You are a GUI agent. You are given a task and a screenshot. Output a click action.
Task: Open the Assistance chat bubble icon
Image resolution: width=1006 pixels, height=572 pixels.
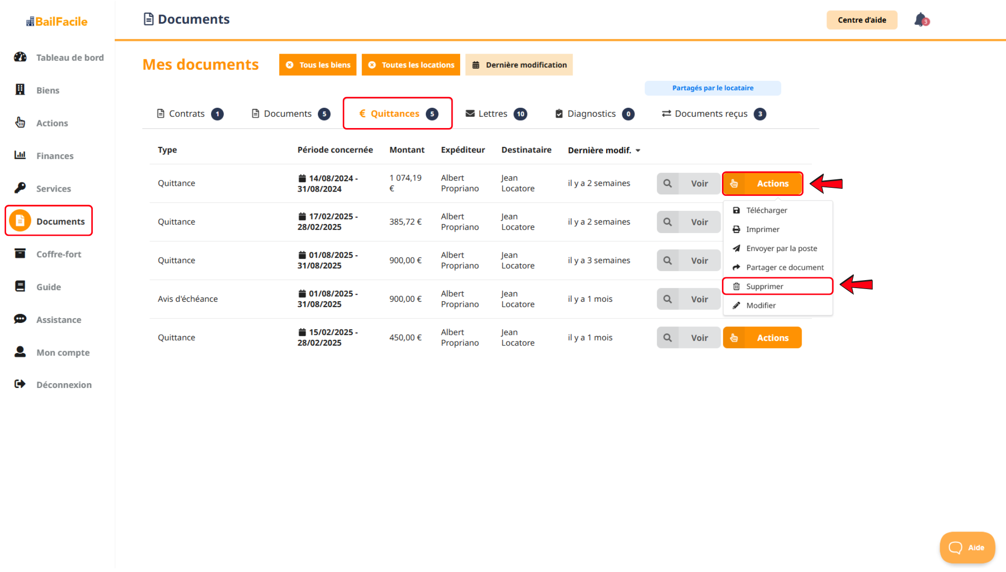pyautogui.click(x=20, y=319)
